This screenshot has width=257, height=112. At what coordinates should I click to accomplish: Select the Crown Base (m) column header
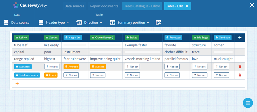click(103, 38)
